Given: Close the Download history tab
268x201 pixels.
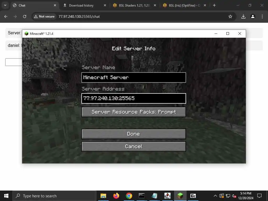Looking at the screenshot, I should (105, 5).
